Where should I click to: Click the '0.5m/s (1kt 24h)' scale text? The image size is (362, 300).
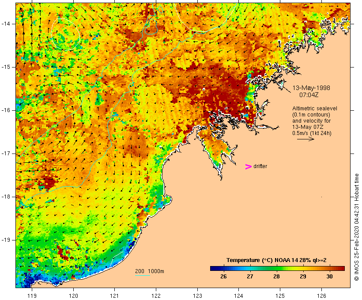pyautogui.click(x=312, y=133)
